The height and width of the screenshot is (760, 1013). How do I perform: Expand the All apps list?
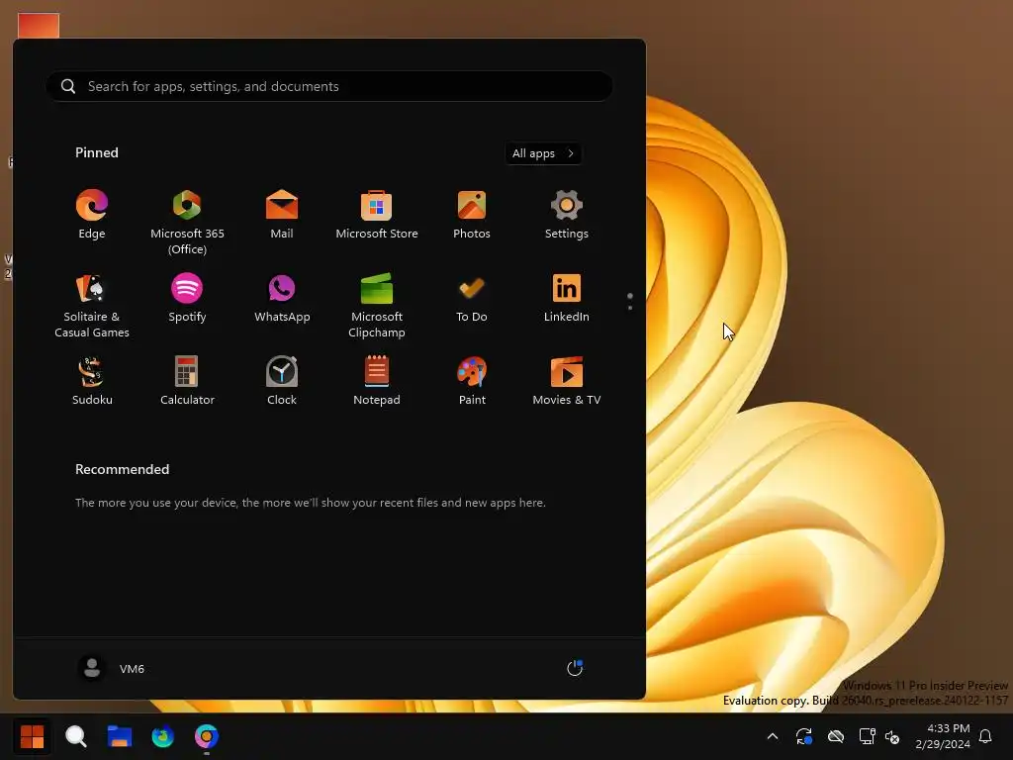point(543,153)
